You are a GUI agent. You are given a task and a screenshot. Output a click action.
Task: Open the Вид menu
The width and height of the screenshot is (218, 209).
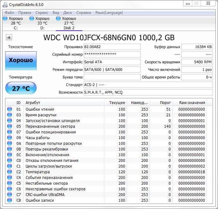click(x=56, y=13)
